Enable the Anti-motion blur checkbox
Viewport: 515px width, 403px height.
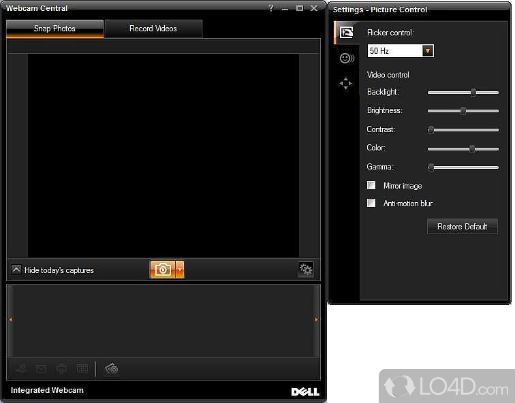371,203
